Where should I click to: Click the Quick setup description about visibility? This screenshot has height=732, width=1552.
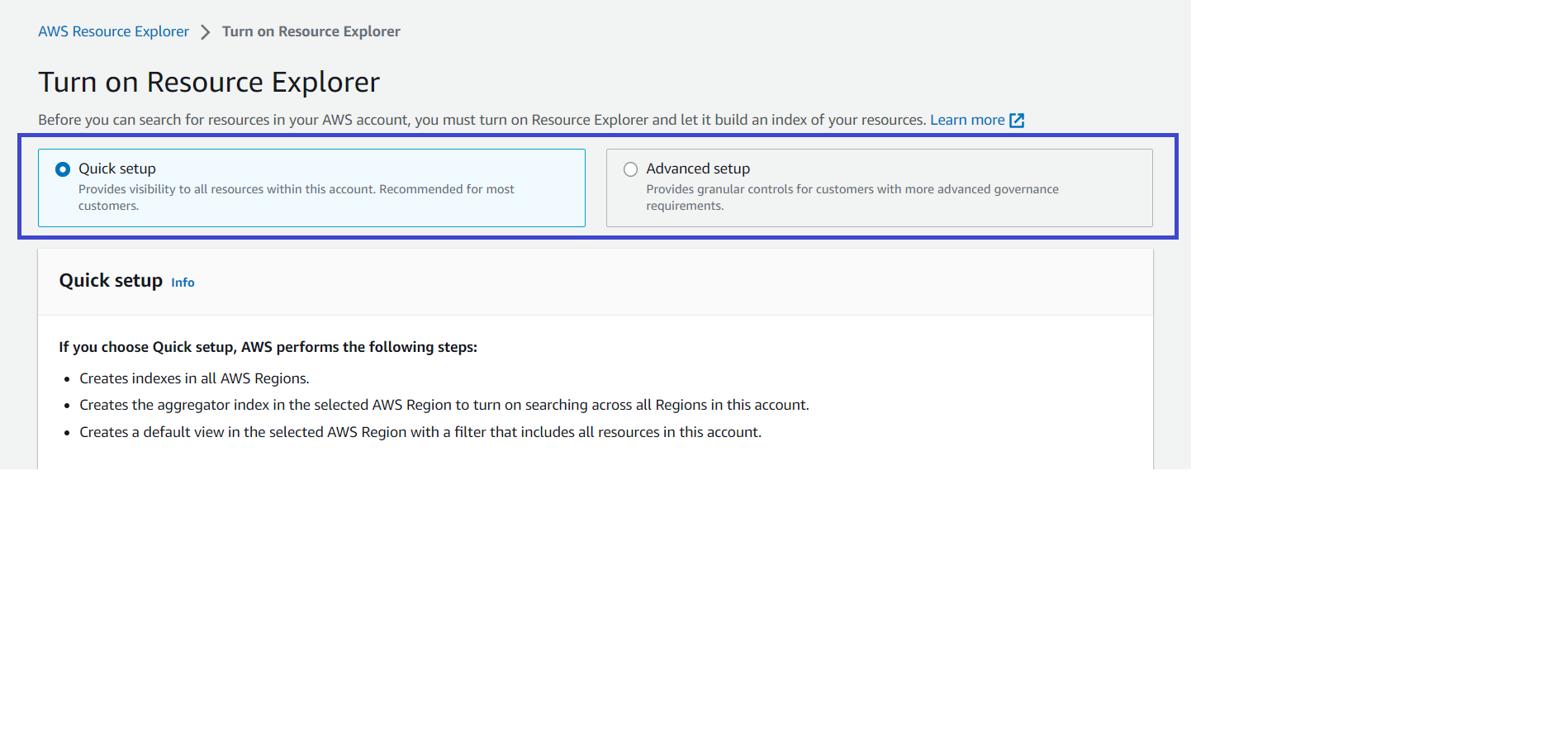click(x=297, y=197)
